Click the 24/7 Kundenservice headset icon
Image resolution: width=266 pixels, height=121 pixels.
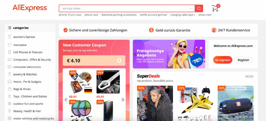(x=214, y=30)
